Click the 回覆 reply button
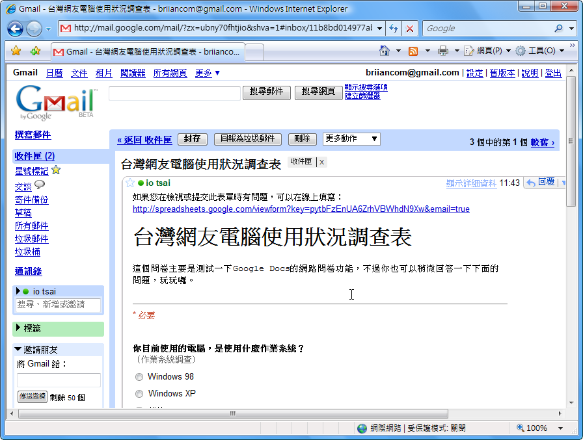583x440 pixels. coord(541,183)
